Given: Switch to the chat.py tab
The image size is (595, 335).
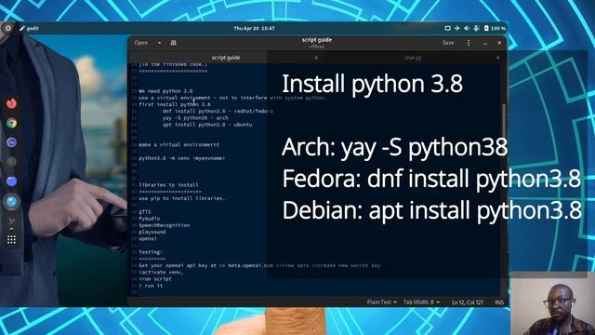Looking at the screenshot, I should (413, 58).
